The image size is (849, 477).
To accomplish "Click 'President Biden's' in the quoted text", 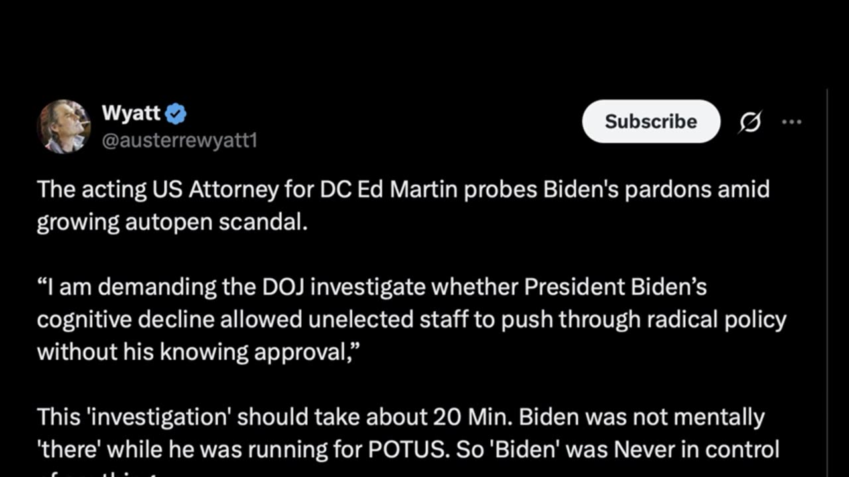I will (616, 287).
